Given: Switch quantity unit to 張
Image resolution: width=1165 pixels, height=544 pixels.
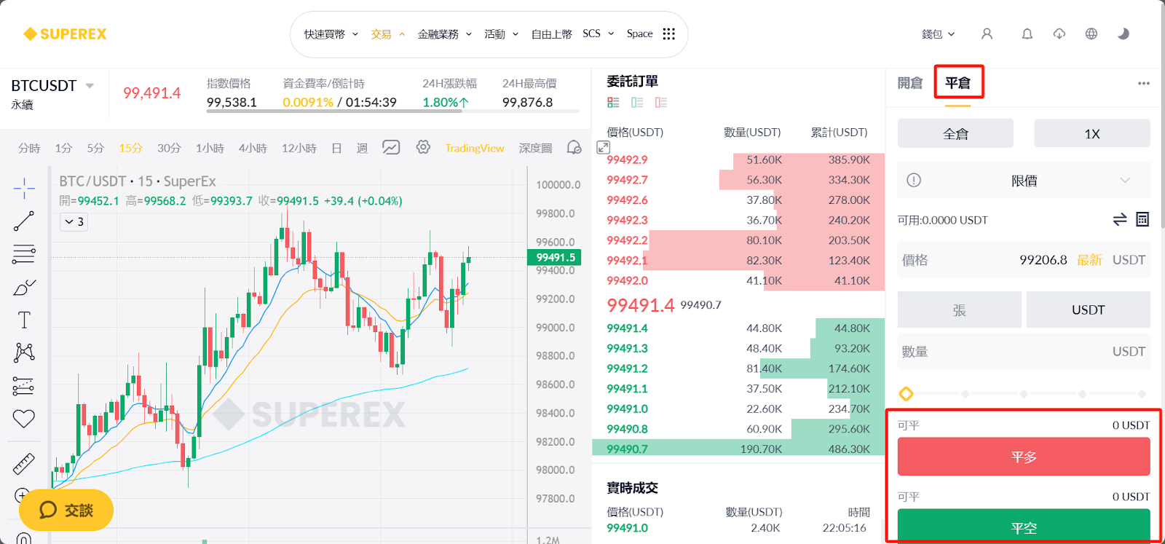Looking at the screenshot, I should [959, 310].
